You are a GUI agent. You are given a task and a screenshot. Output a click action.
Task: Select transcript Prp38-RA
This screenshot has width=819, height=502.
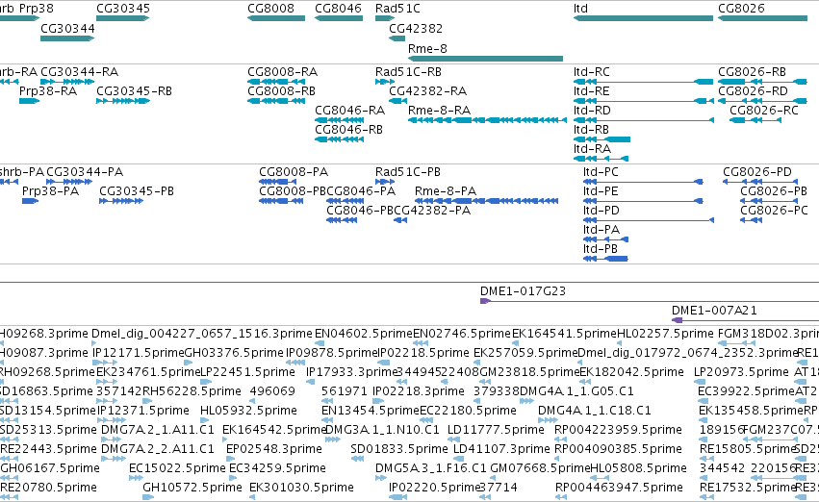click(x=29, y=101)
